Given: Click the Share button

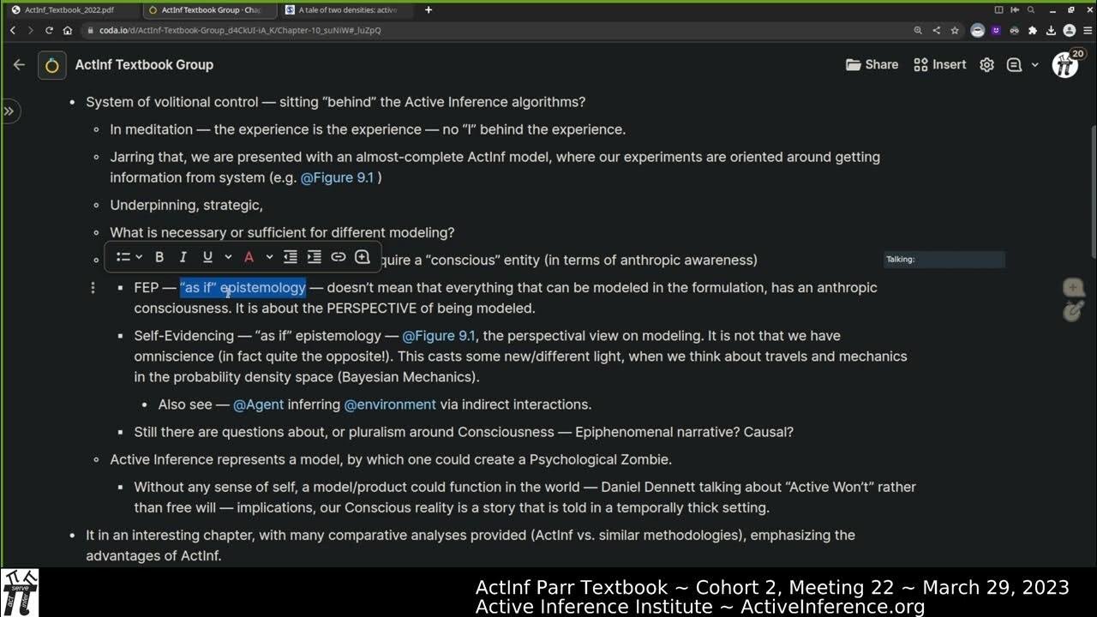Looking at the screenshot, I should tap(872, 64).
